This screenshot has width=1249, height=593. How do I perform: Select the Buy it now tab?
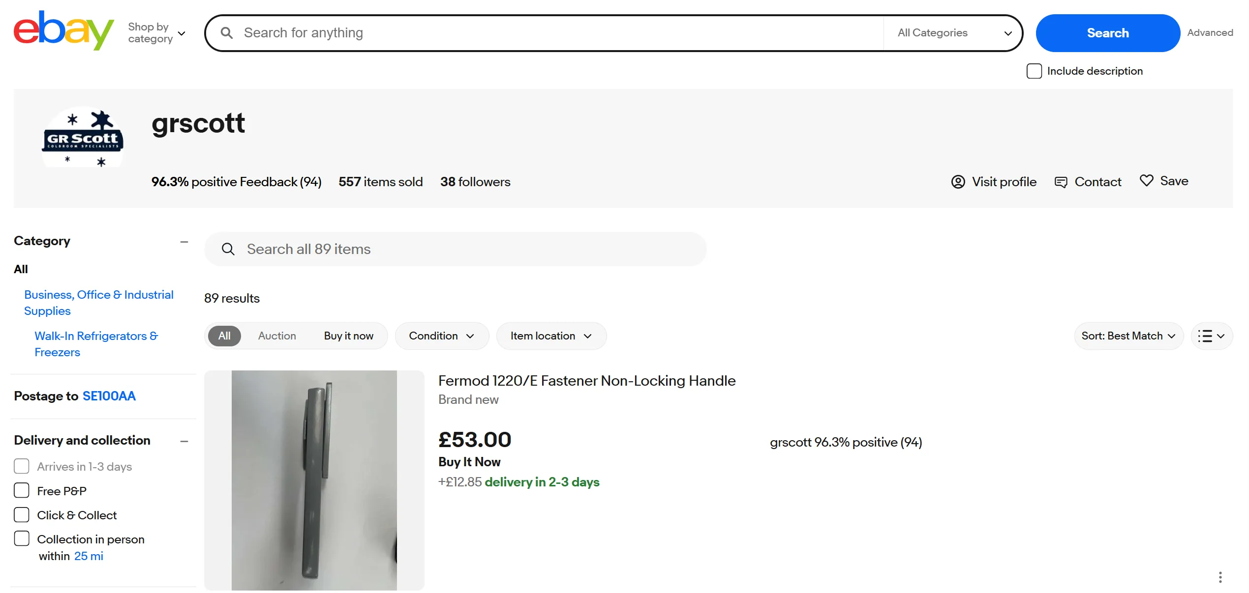[x=348, y=336]
